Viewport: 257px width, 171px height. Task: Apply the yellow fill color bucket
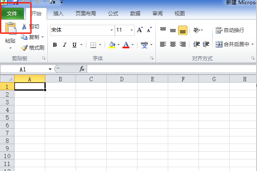112,45
